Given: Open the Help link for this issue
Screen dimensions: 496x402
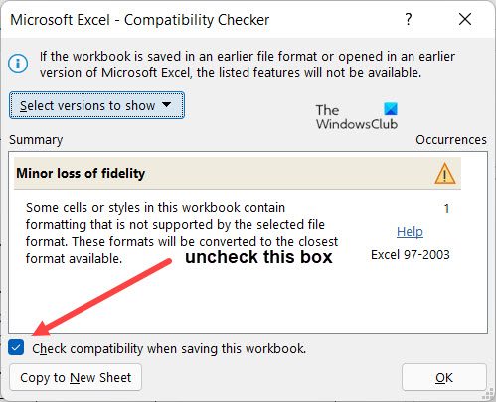Looking at the screenshot, I should tap(410, 232).
